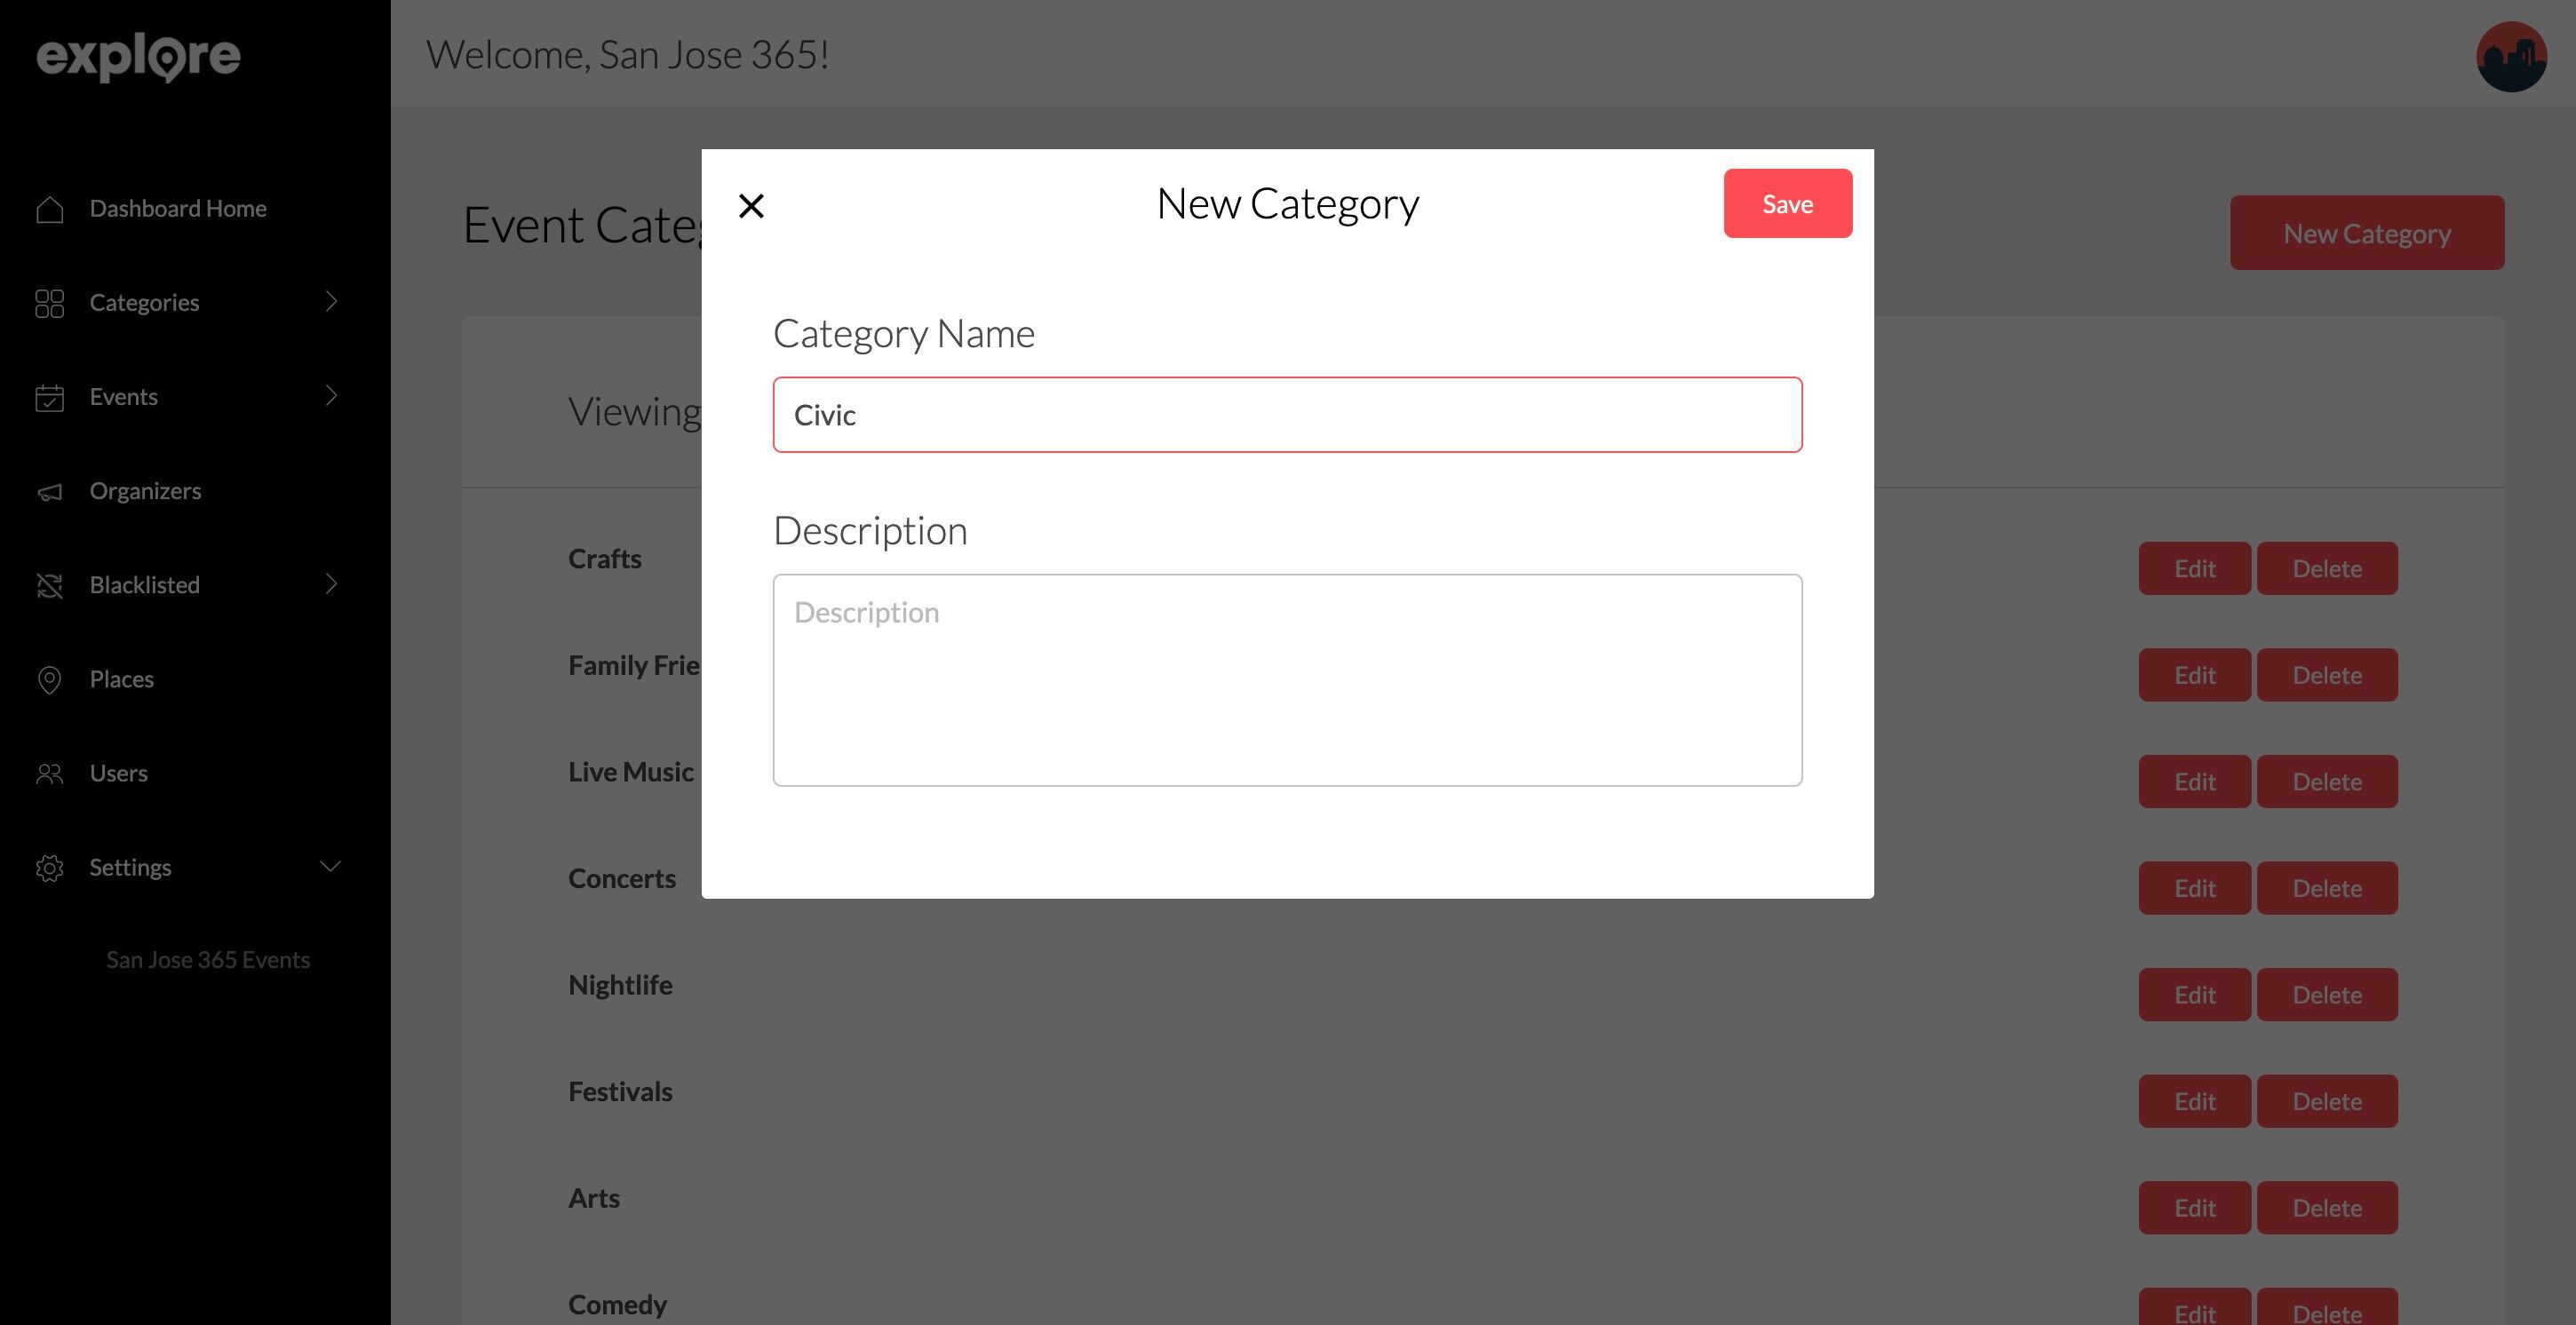Click into the Description text area
2576x1325 pixels.
pyautogui.click(x=1287, y=680)
